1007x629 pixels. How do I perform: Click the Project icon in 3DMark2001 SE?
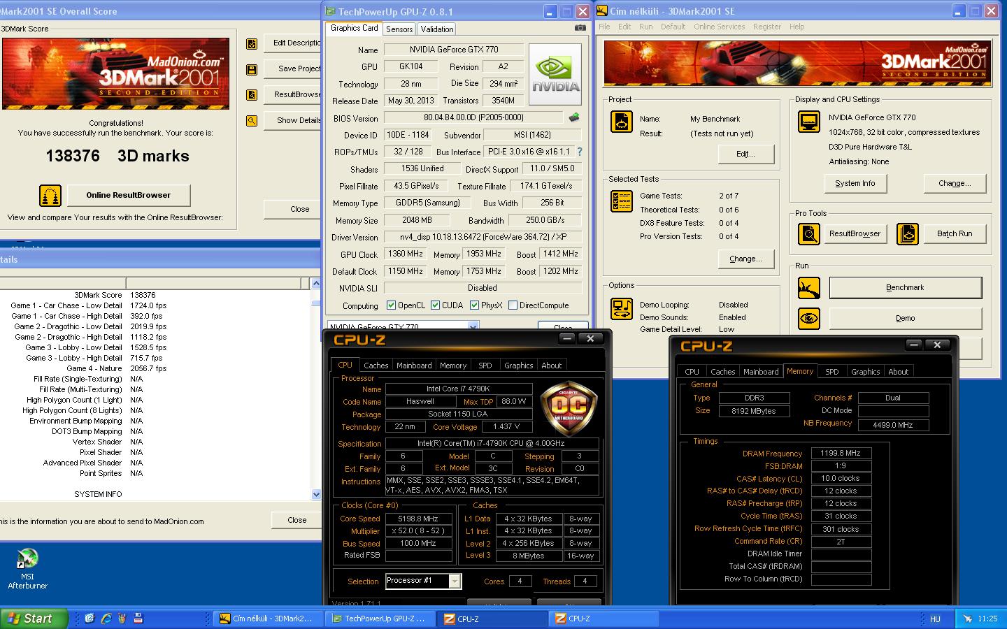(x=622, y=122)
